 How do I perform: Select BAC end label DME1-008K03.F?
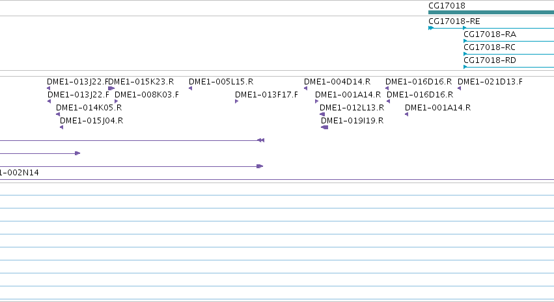146,95
